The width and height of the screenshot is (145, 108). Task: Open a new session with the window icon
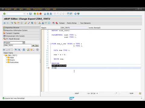68,14
